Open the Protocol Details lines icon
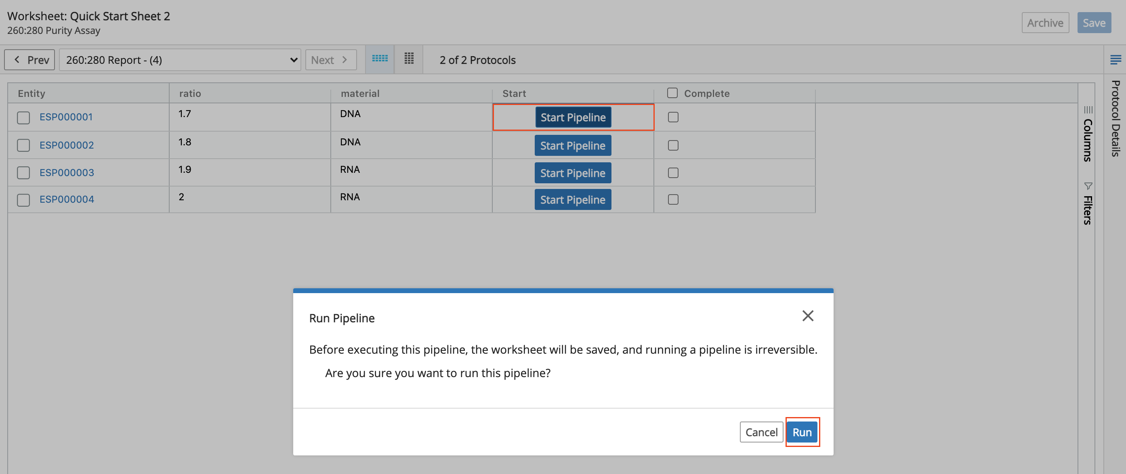The image size is (1126, 474). 1115,59
